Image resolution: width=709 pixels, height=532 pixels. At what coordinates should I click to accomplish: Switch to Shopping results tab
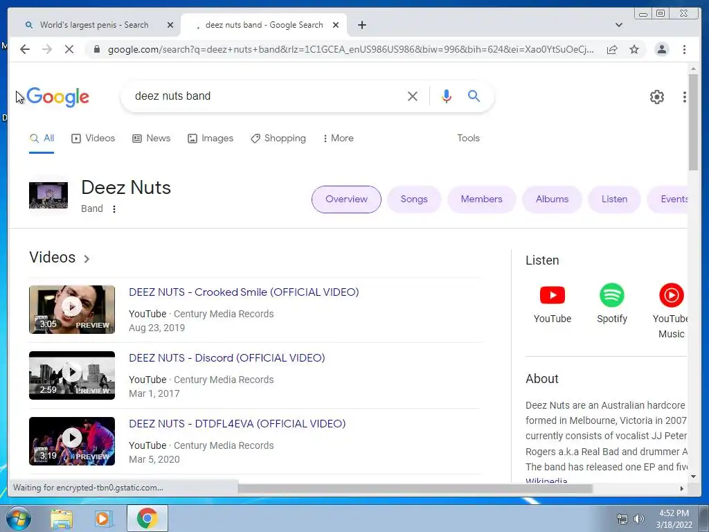pos(278,139)
